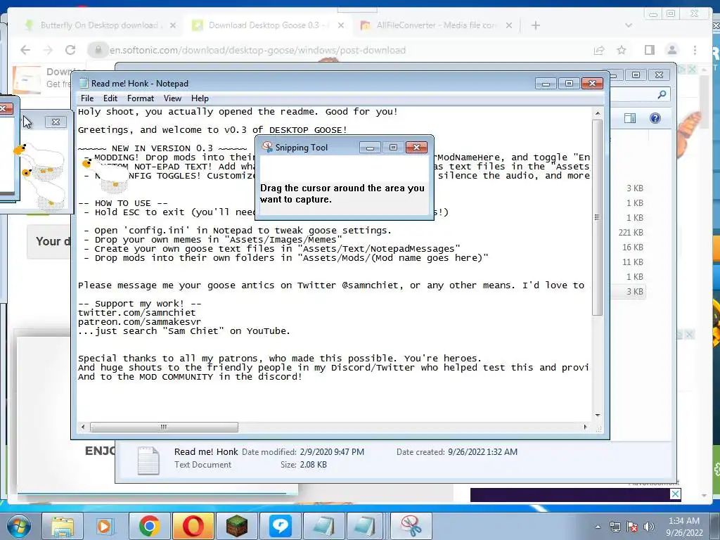The image size is (720, 540).
Task: Open Chrome three-dot menu
Action: 695,50
